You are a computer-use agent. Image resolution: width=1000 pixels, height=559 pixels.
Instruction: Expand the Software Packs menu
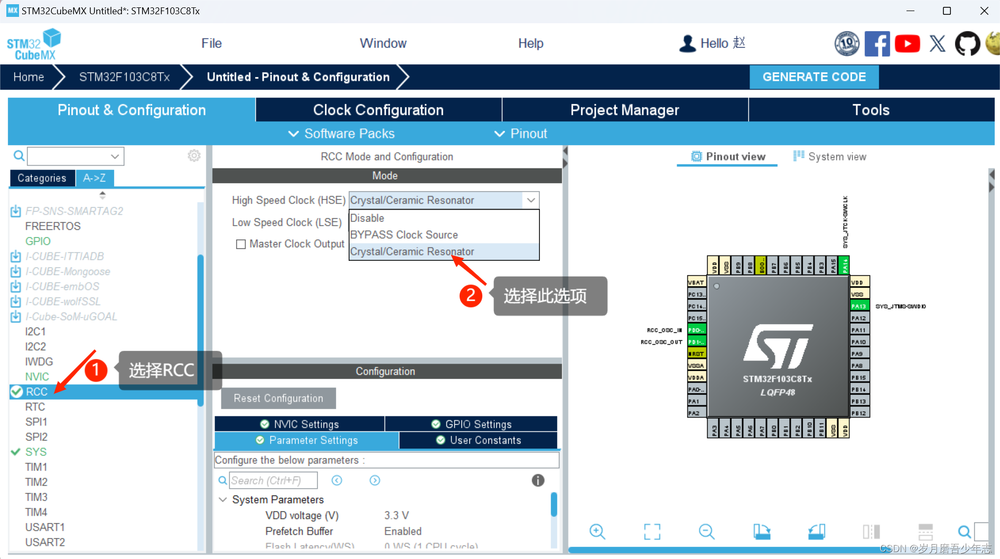pos(341,134)
